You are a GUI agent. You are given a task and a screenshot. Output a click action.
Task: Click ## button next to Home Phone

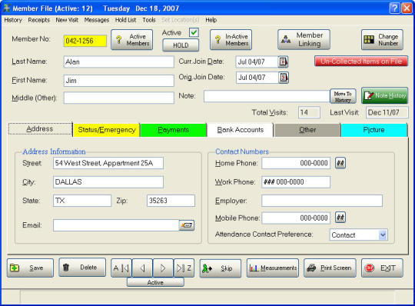pyautogui.click(x=340, y=163)
